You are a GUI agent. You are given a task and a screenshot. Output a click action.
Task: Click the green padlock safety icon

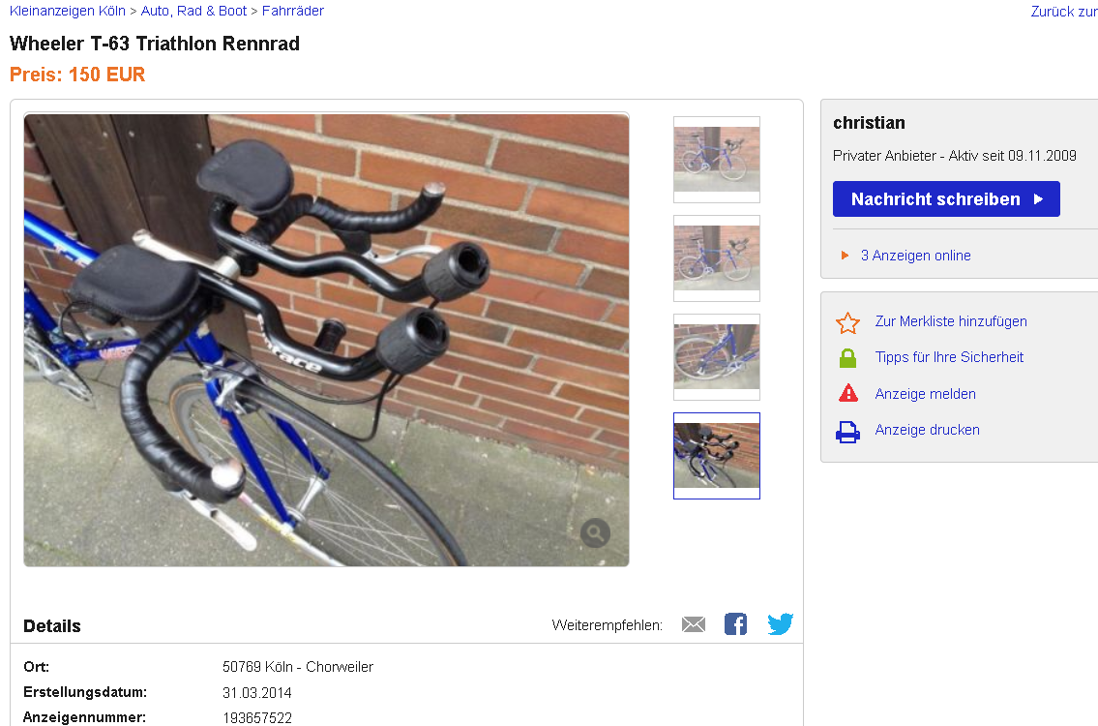pos(848,358)
